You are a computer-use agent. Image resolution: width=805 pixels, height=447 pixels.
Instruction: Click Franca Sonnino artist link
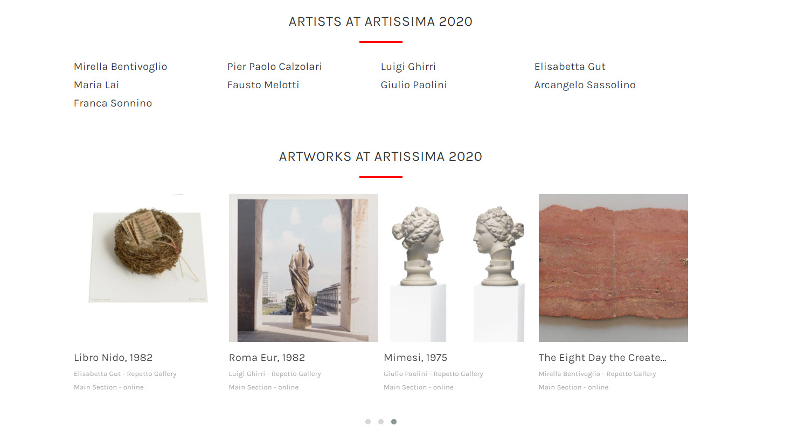click(x=113, y=103)
